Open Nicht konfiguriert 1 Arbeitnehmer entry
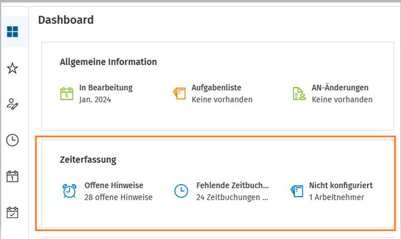Image resolution: width=401 pixels, height=239 pixels. 331,191
